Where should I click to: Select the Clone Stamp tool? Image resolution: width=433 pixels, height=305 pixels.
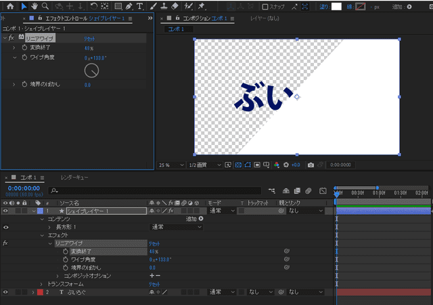pos(164,6)
